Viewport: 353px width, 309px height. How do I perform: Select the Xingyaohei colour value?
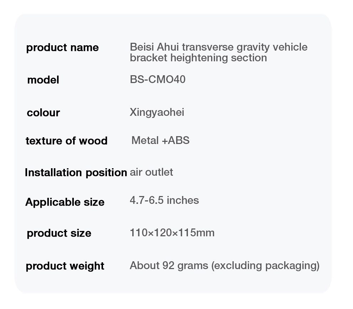pyautogui.click(x=157, y=113)
